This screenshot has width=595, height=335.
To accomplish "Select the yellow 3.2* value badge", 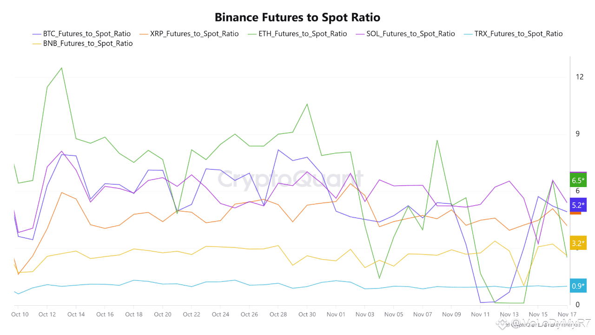I will pos(578,243).
